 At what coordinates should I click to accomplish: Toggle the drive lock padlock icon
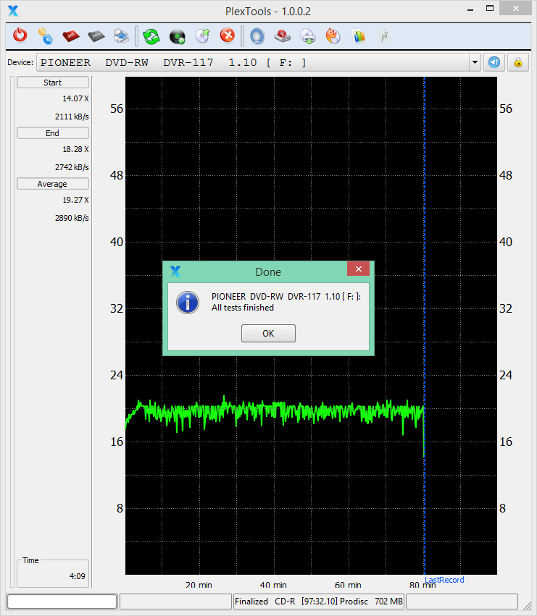coord(517,62)
